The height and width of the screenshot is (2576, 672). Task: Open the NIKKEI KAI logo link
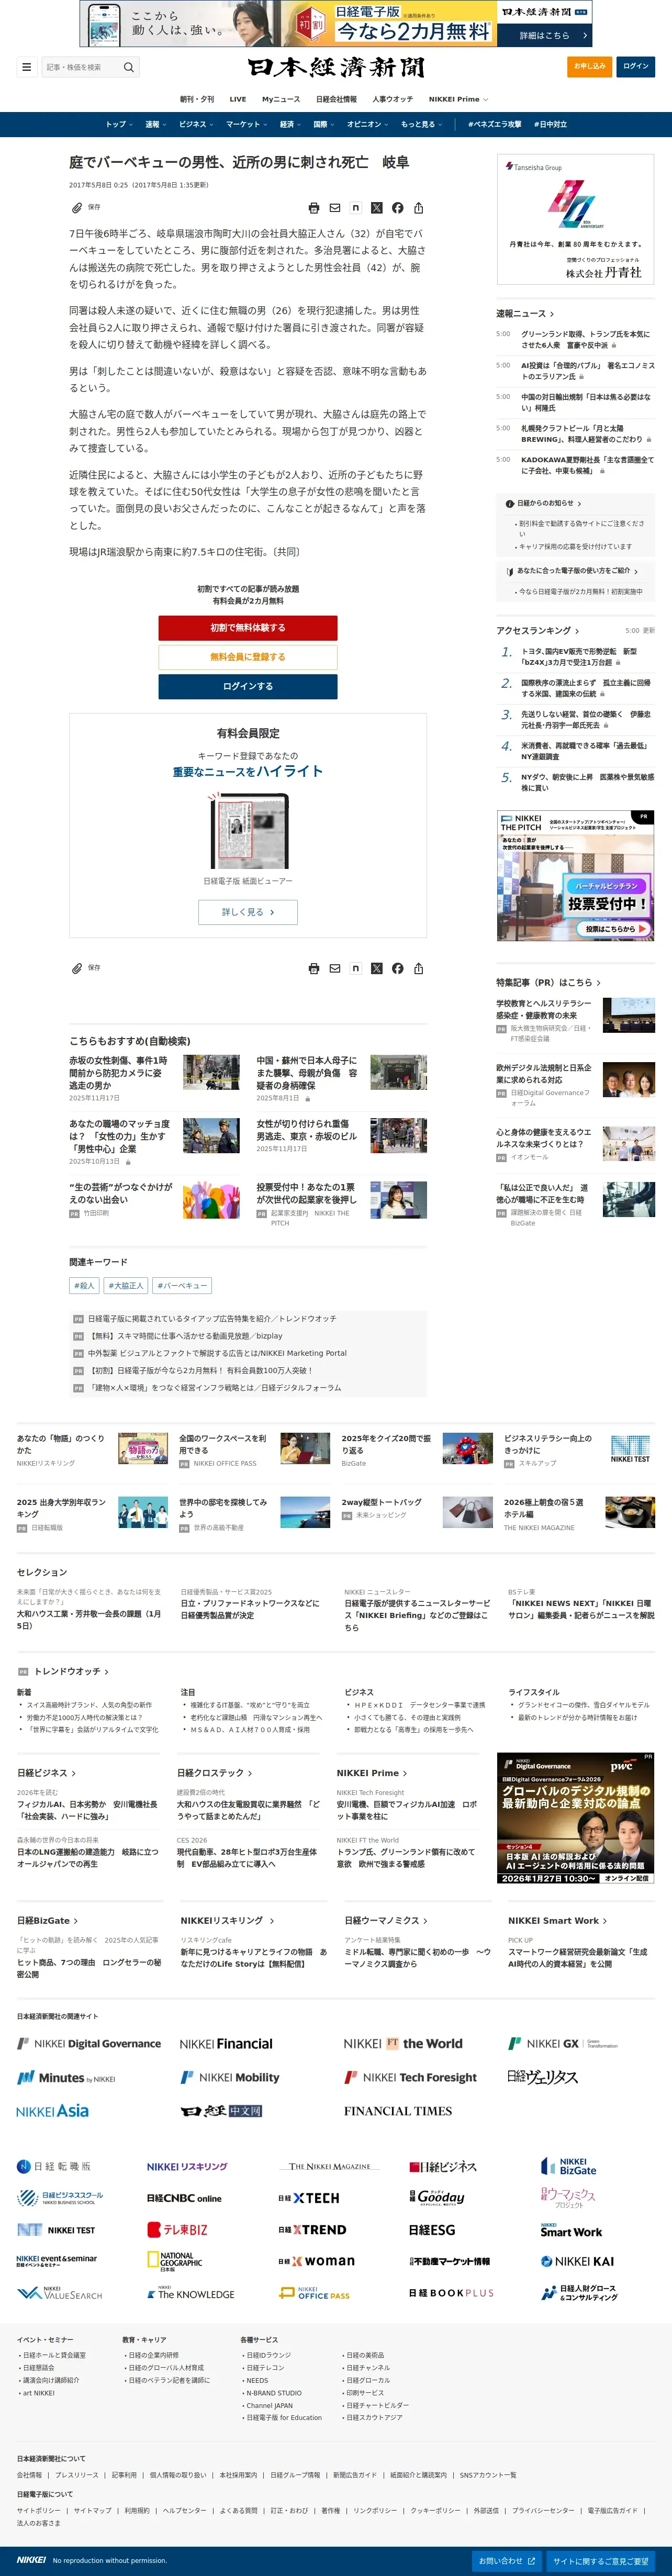click(x=578, y=2261)
